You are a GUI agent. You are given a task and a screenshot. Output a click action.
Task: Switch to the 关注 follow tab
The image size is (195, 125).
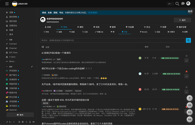coord(147,27)
